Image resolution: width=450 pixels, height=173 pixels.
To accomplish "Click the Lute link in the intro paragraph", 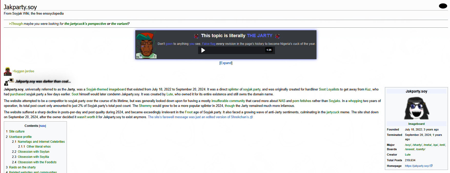I will tap(170, 94).
